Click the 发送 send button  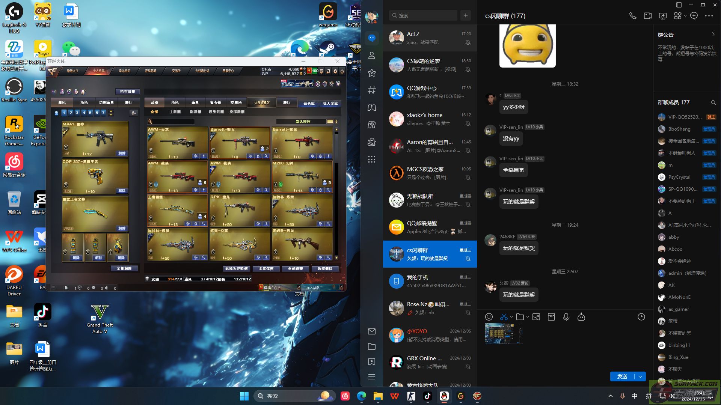(622, 376)
